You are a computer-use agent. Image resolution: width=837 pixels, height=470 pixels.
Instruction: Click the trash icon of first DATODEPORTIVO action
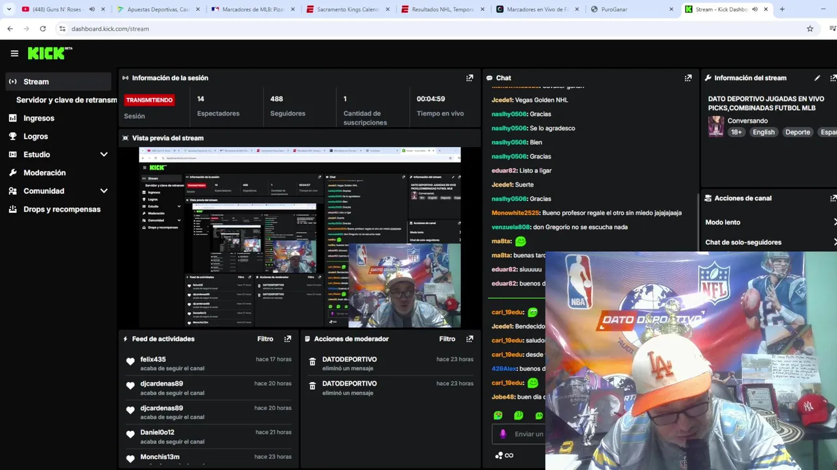click(x=313, y=362)
